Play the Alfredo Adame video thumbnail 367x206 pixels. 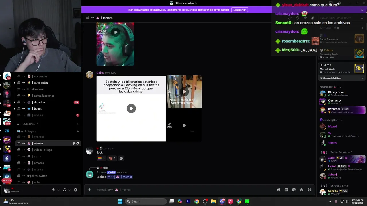tap(184, 92)
